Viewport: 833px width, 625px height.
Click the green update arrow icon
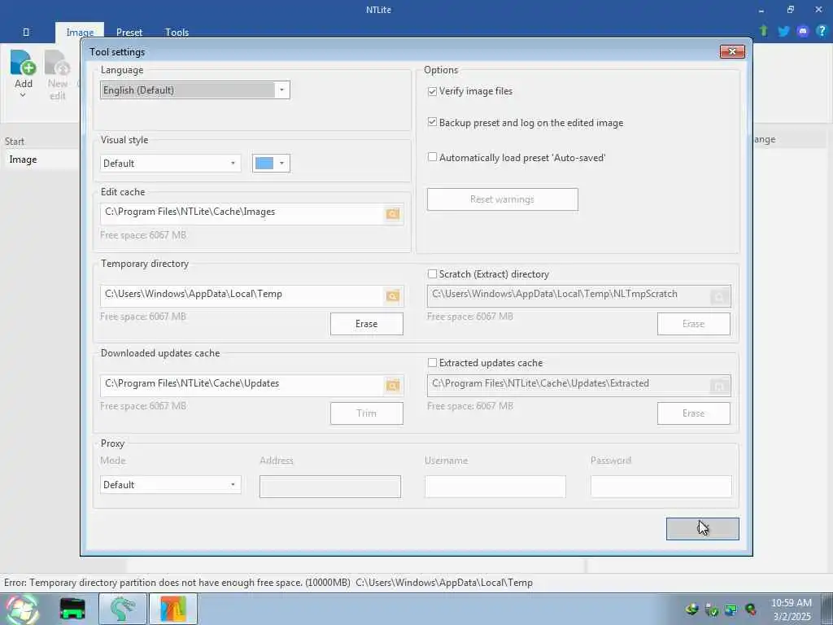click(764, 31)
